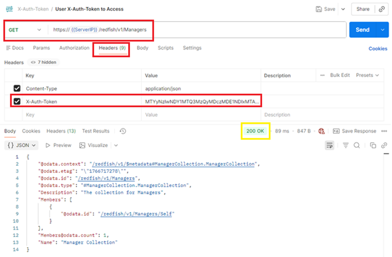Switch to the Authorization tab

74,48
